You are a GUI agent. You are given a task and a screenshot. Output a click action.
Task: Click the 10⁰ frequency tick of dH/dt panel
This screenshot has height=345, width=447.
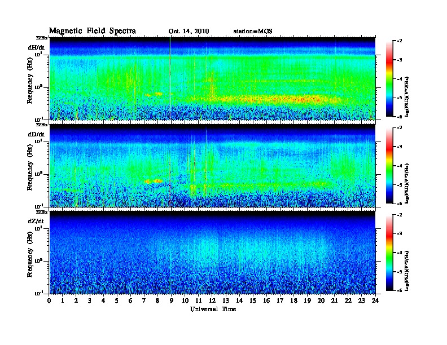coord(38,87)
